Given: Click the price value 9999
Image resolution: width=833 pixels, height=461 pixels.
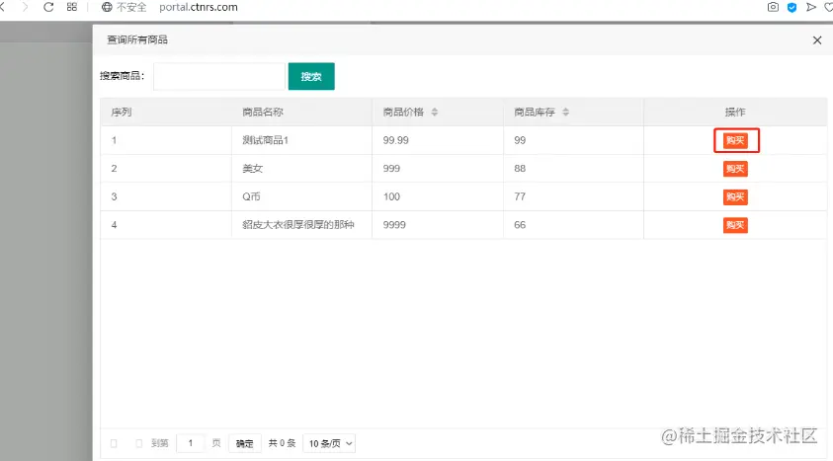Looking at the screenshot, I should coord(394,224).
